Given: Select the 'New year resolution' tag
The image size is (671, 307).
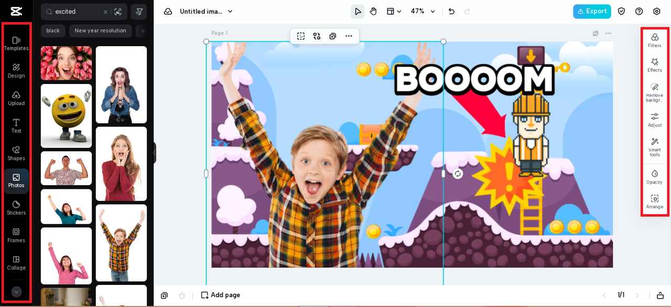Looking at the screenshot, I should (100, 31).
